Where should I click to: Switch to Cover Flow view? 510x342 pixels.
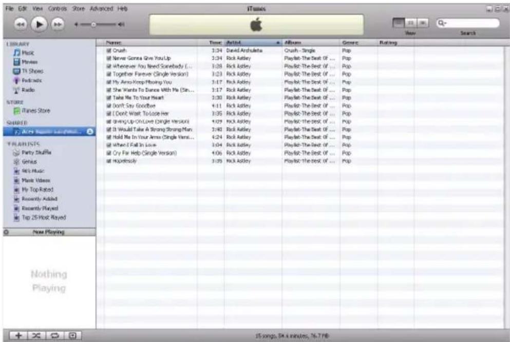(423, 23)
